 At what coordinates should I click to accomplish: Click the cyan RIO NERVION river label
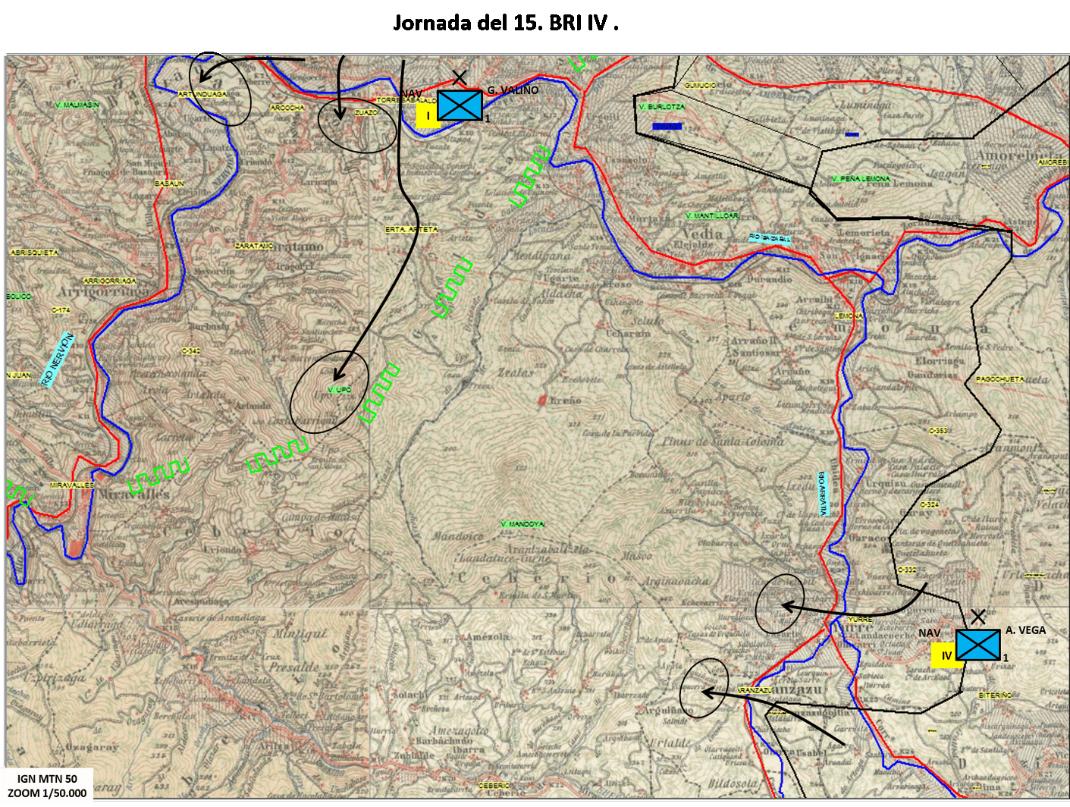(x=58, y=359)
